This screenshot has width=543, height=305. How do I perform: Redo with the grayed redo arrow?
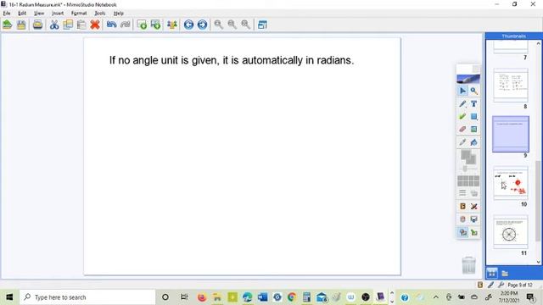pos(126,25)
